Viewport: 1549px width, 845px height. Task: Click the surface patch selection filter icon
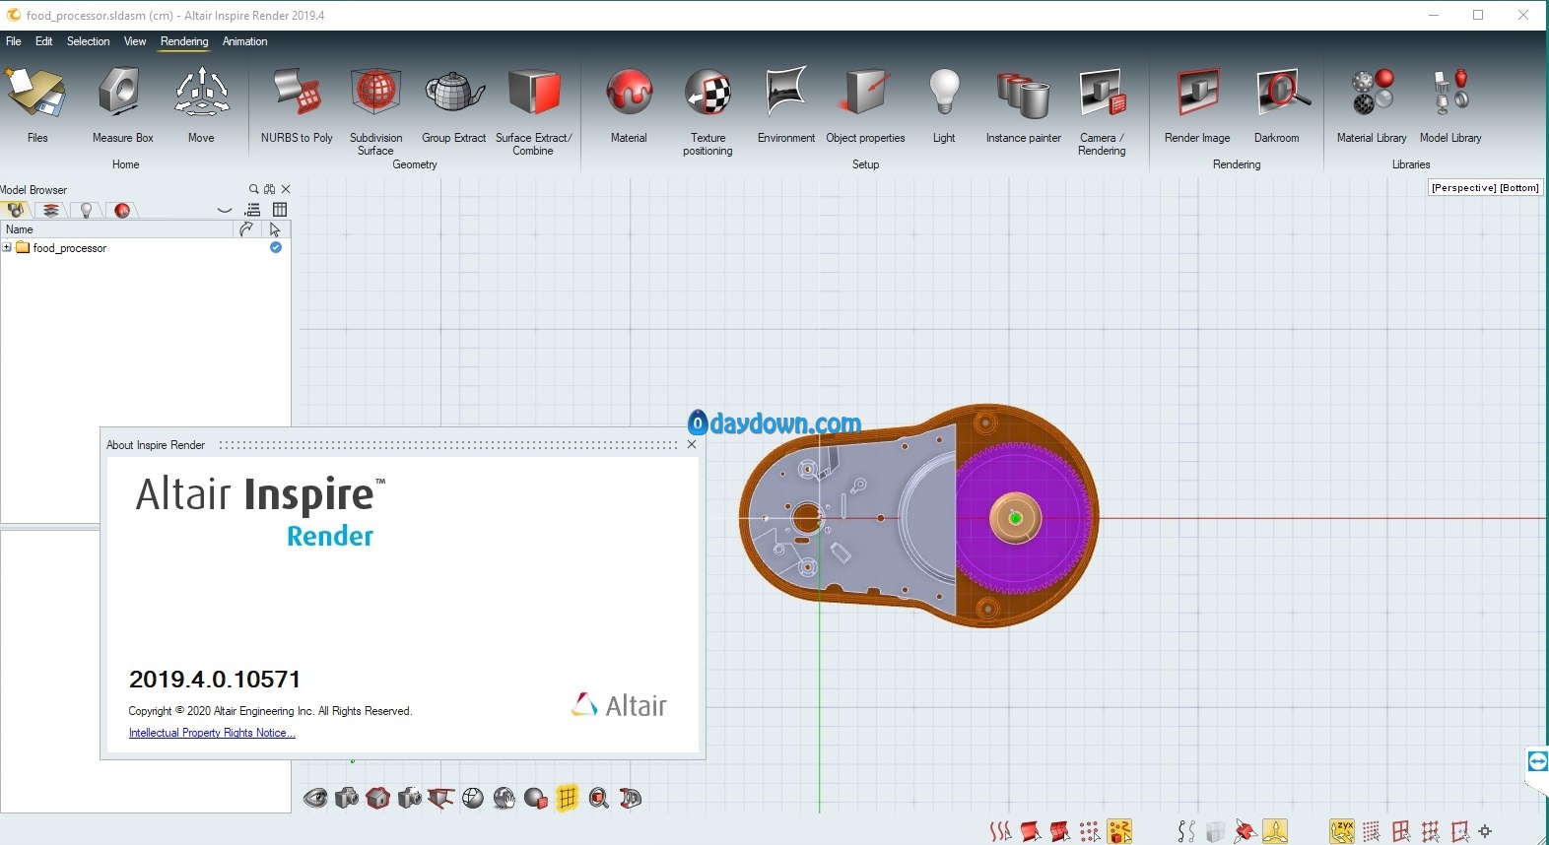[1030, 831]
